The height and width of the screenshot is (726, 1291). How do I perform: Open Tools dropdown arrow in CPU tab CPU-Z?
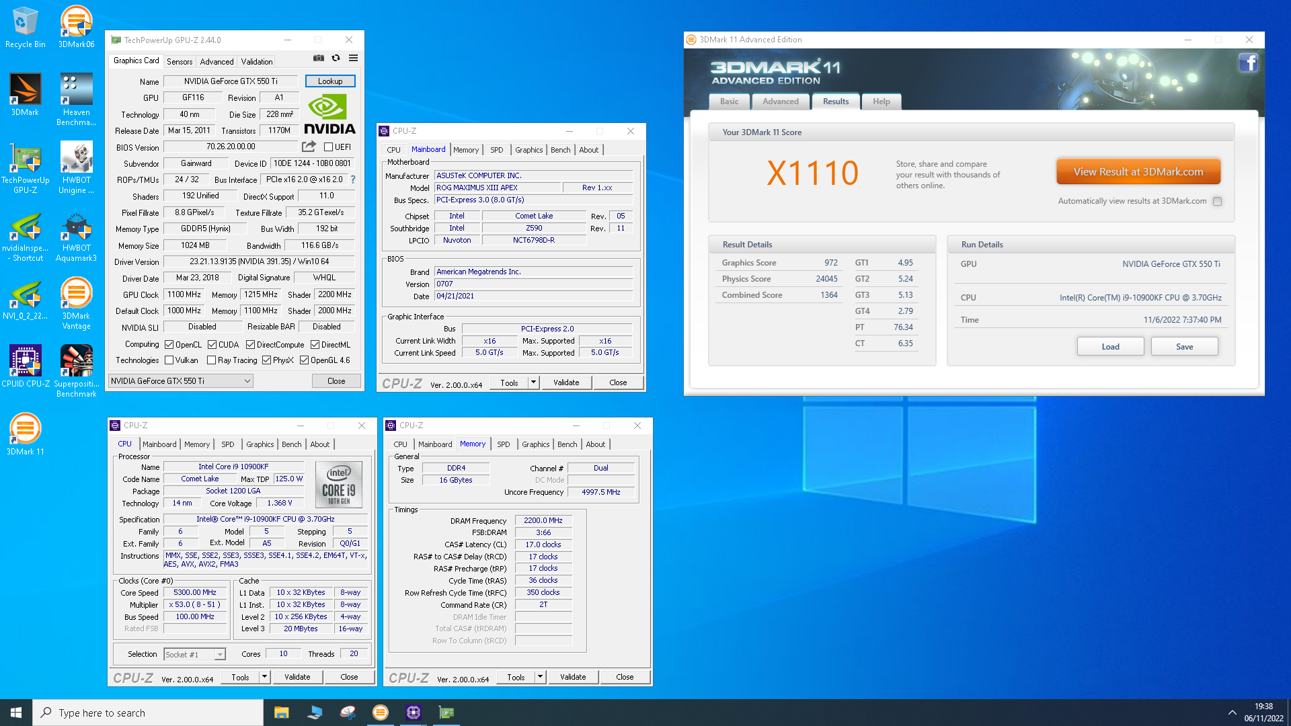coord(264,677)
